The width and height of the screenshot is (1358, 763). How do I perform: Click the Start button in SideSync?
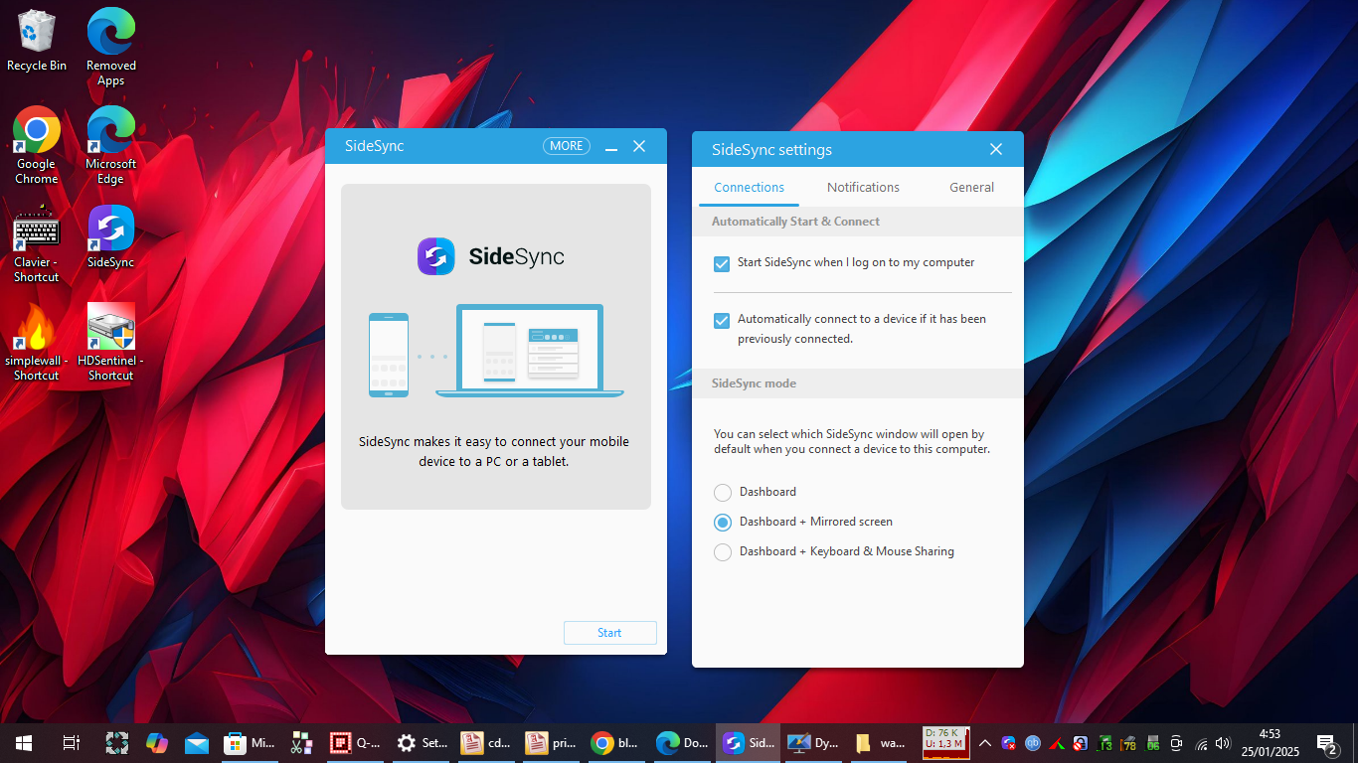[x=610, y=633]
